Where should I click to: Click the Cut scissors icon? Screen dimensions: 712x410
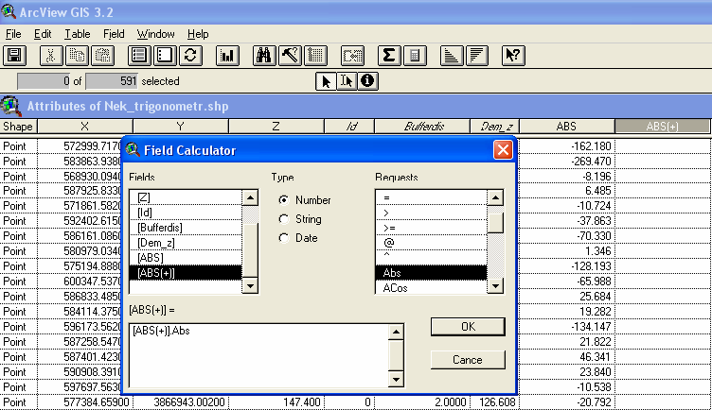tap(50, 56)
